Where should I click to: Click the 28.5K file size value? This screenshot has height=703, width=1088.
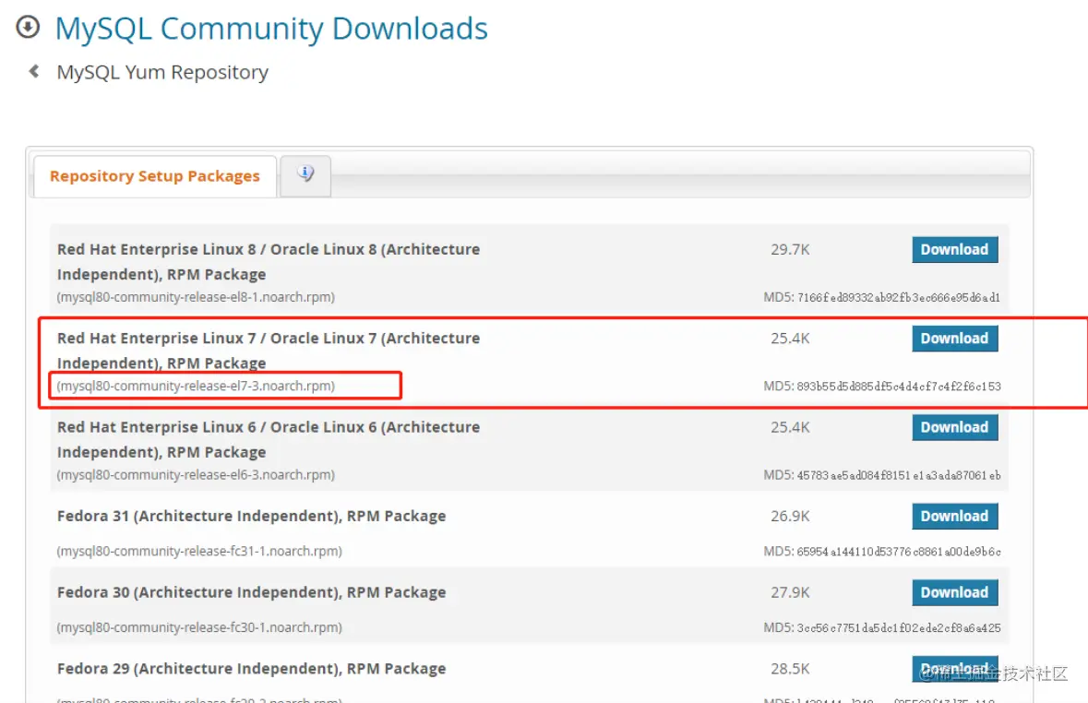pos(790,669)
